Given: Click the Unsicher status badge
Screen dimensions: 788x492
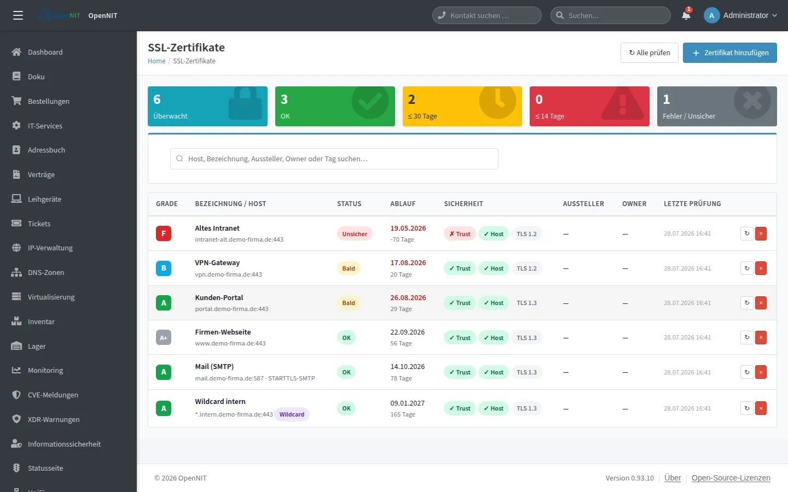Looking at the screenshot, I should click(x=355, y=234).
